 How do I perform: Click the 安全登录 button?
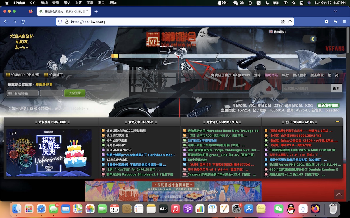point(75,93)
